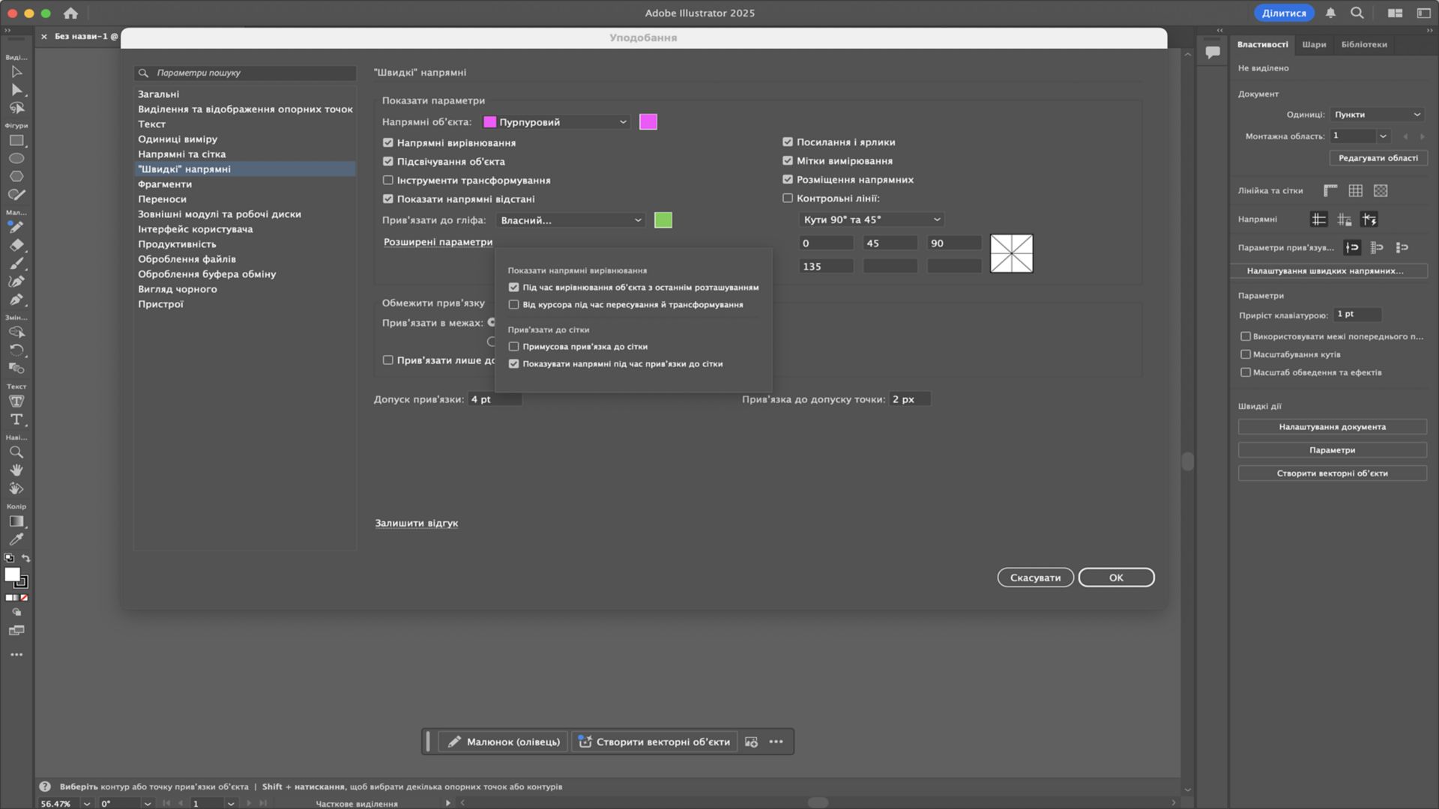Image resolution: width=1439 pixels, height=809 pixels.
Task: Open the Object Guides color dropdown (Пурпуровий)
Action: (x=555, y=122)
